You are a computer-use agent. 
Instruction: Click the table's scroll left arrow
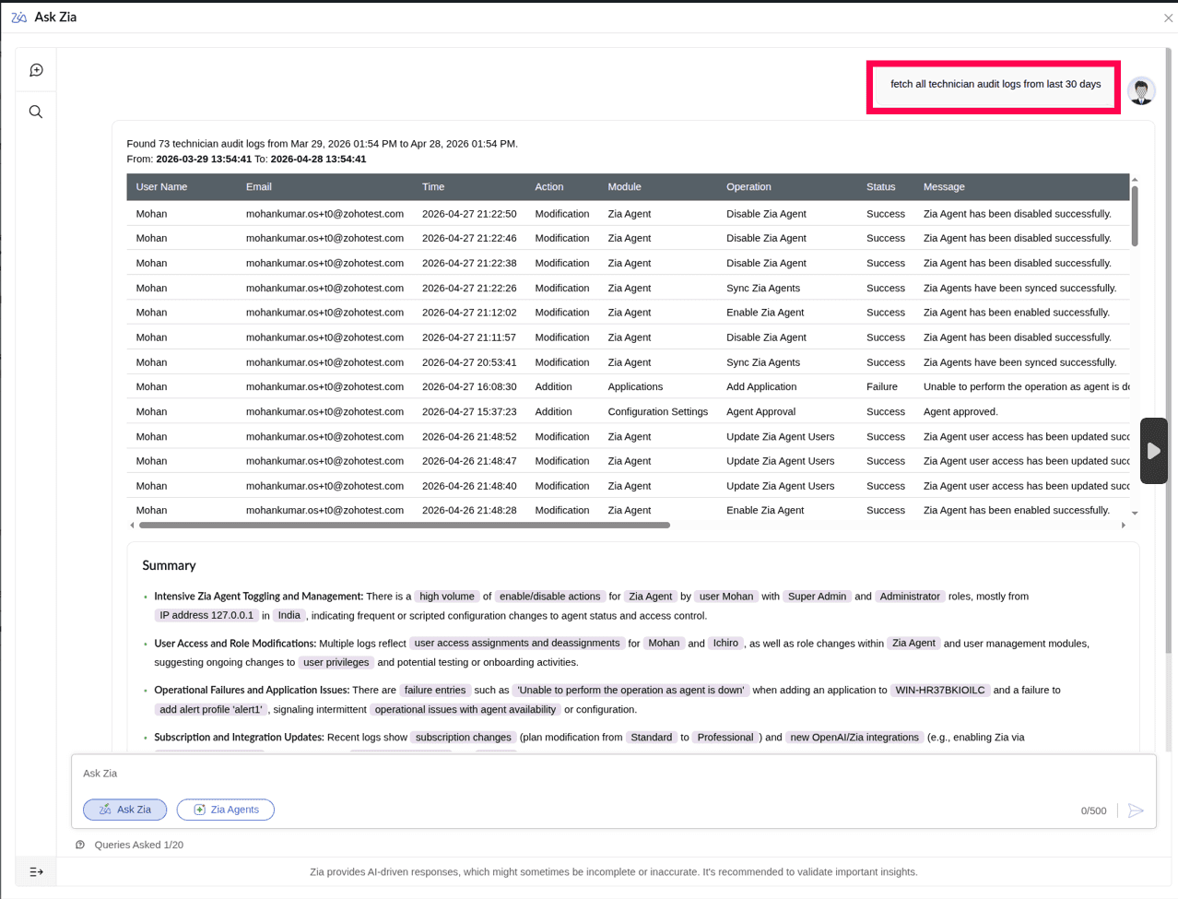(x=132, y=525)
